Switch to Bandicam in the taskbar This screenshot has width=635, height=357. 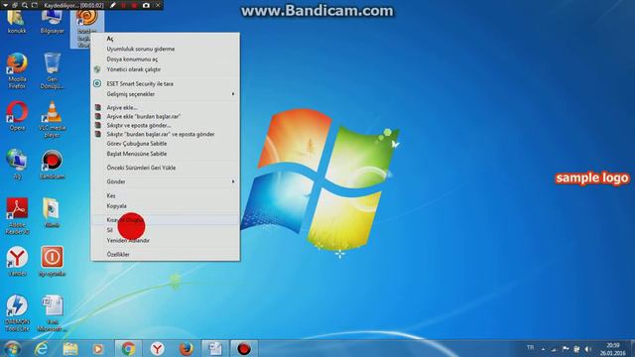click(244, 348)
